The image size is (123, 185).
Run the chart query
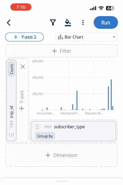click(x=106, y=23)
